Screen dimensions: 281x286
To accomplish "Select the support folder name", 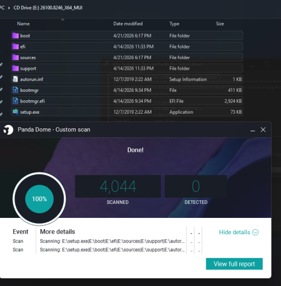I will point(28,69).
